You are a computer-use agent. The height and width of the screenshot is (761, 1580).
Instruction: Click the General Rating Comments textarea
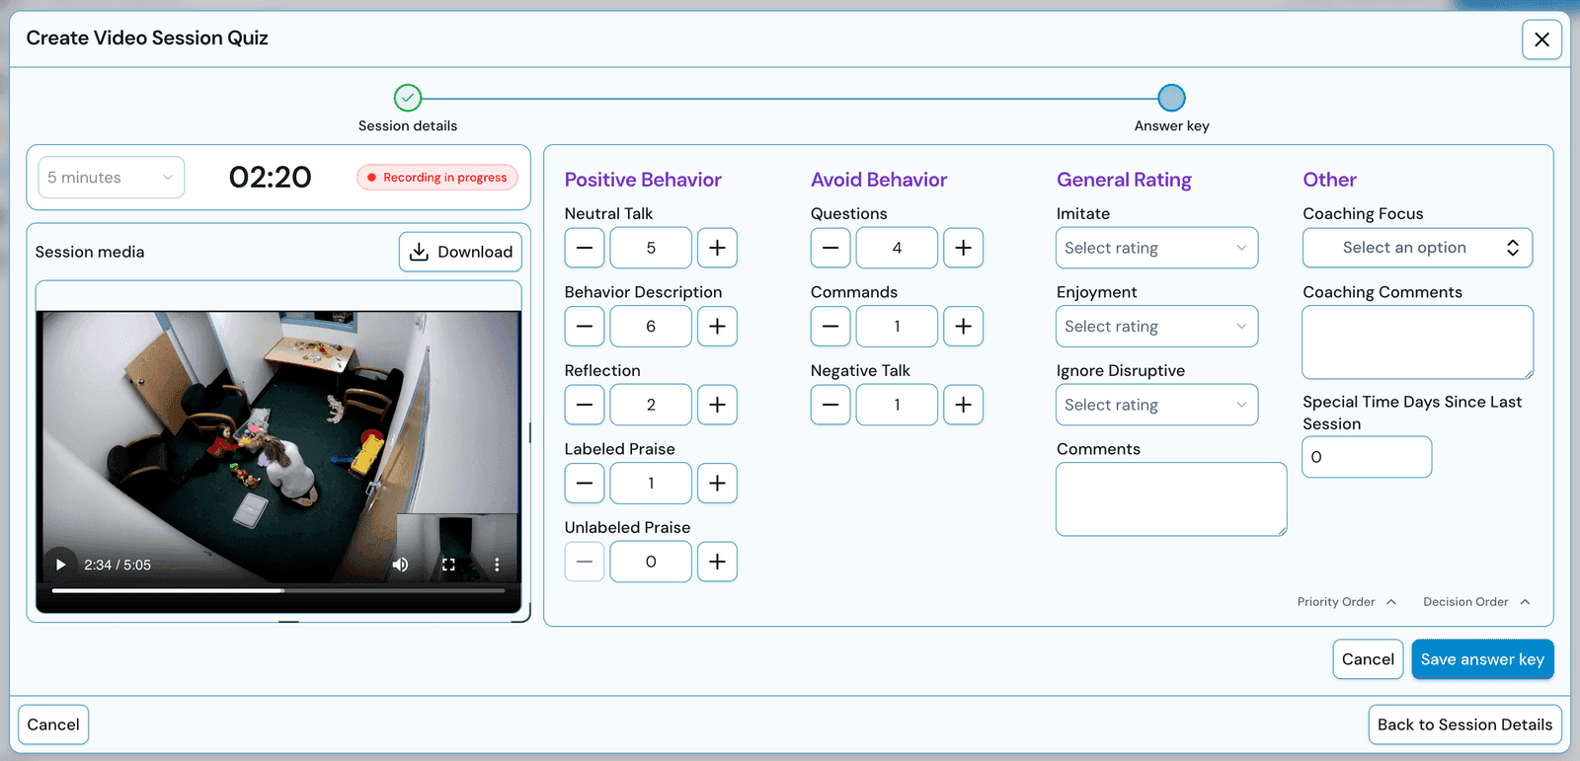pyautogui.click(x=1171, y=499)
